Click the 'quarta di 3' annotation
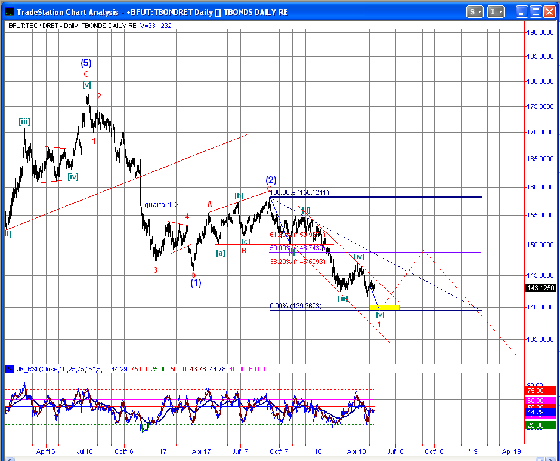The image size is (560, 461). click(162, 205)
